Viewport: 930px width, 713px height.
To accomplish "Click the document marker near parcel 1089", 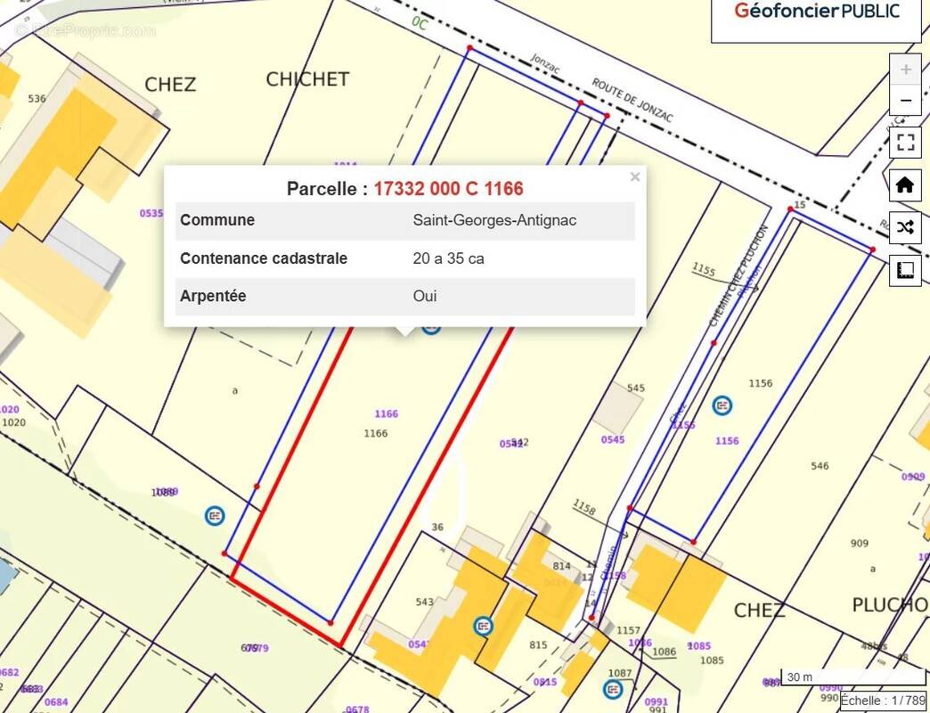I will tap(215, 515).
